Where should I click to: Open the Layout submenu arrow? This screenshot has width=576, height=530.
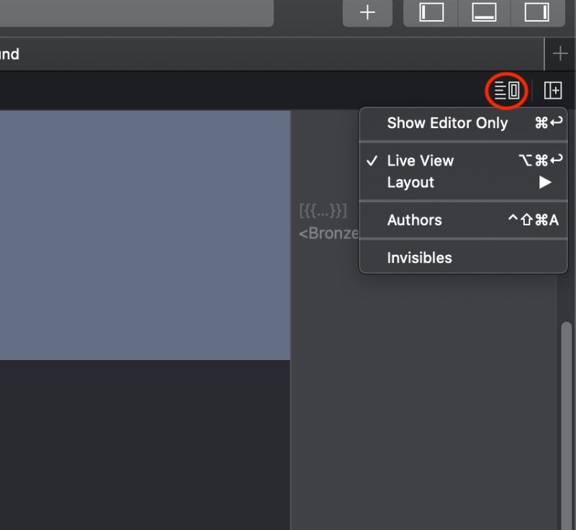coord(544,182)
